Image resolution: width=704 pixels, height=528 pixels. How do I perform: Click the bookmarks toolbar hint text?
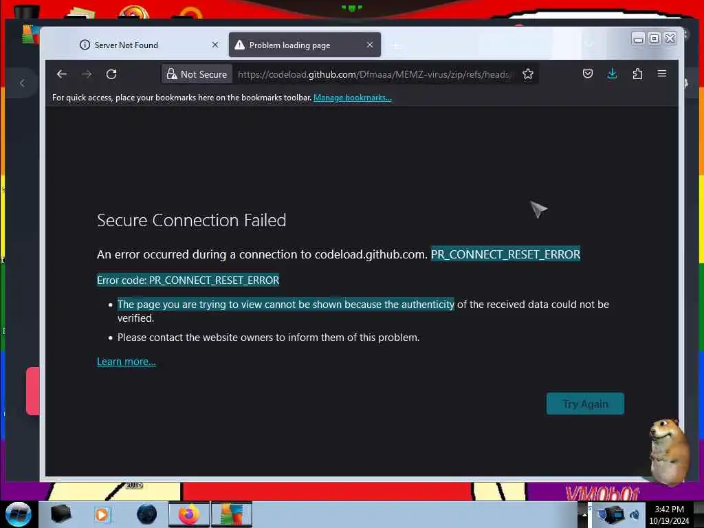pos(181,98)
